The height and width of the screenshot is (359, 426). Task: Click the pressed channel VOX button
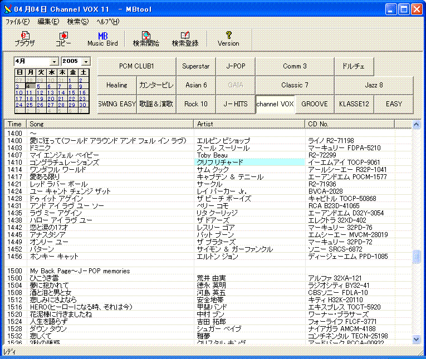(x=275, y=104)
